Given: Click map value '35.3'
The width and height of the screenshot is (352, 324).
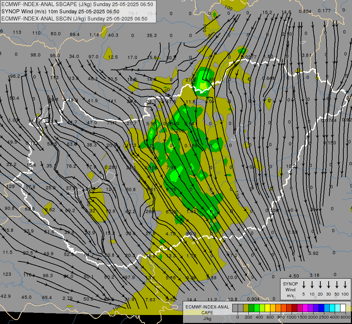Looking at the screenshot, I should pos(152,36).
